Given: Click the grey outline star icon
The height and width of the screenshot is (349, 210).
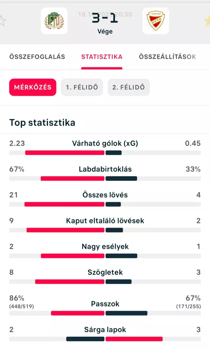Looking at the screenshot, I should 2,21.
